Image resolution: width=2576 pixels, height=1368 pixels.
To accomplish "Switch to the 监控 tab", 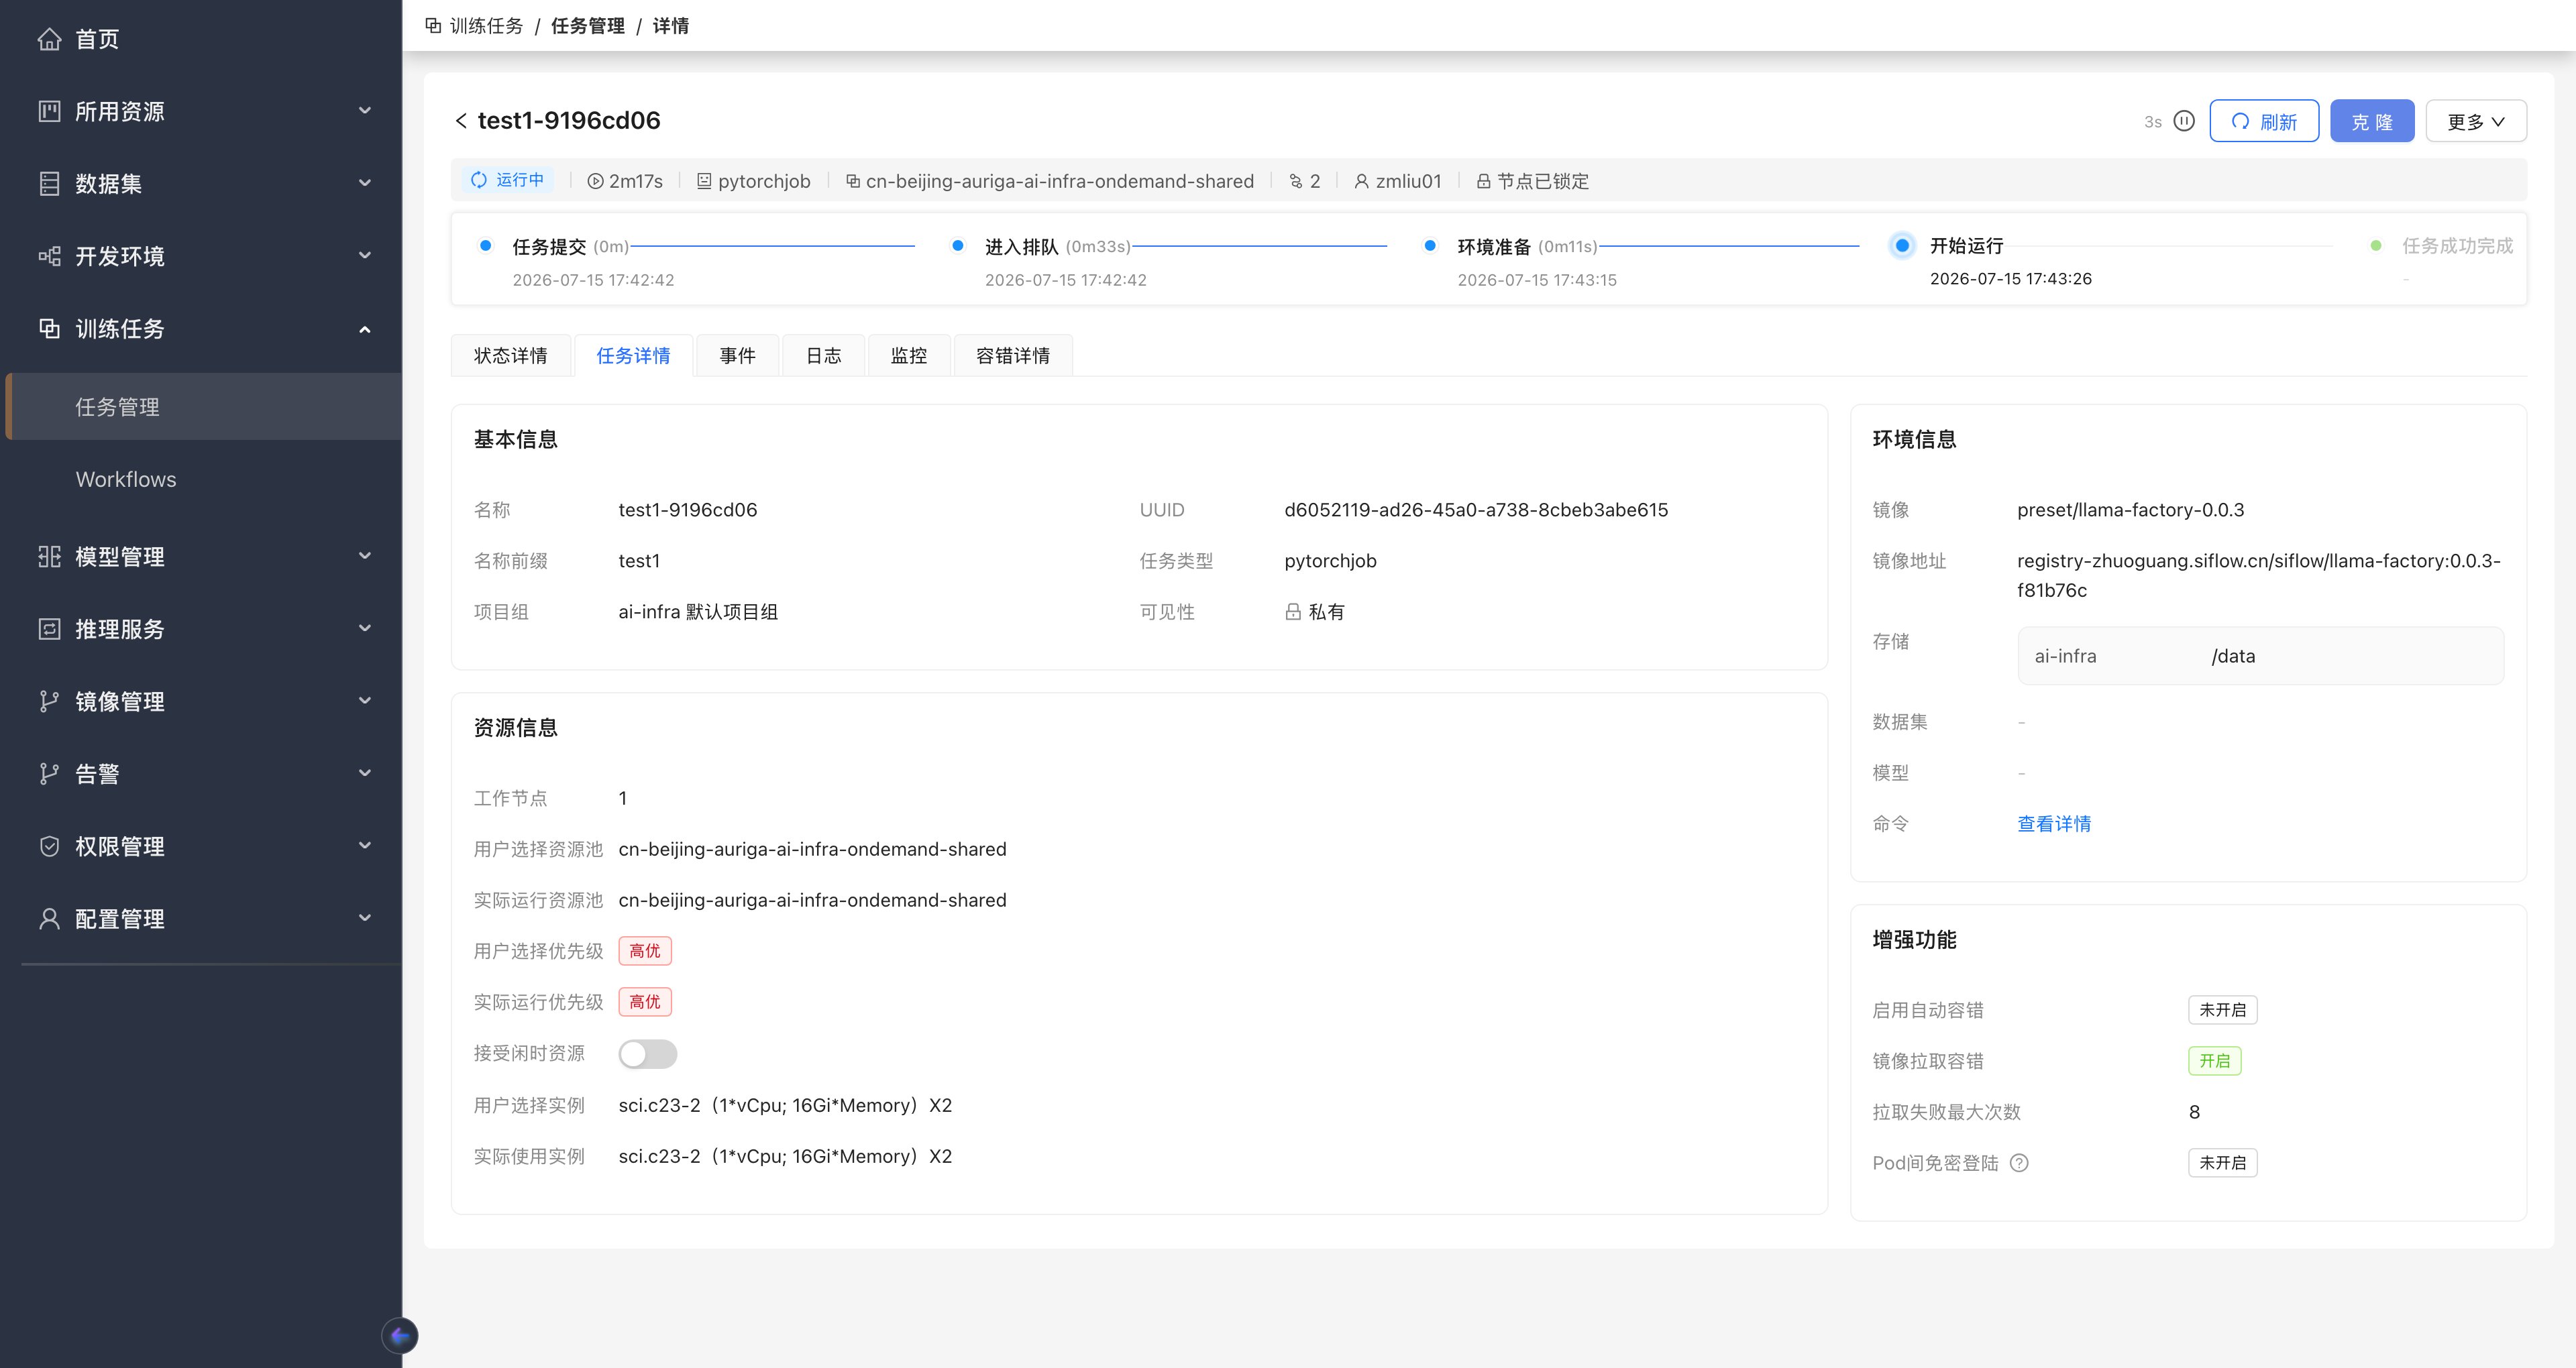I will (909, 356).
